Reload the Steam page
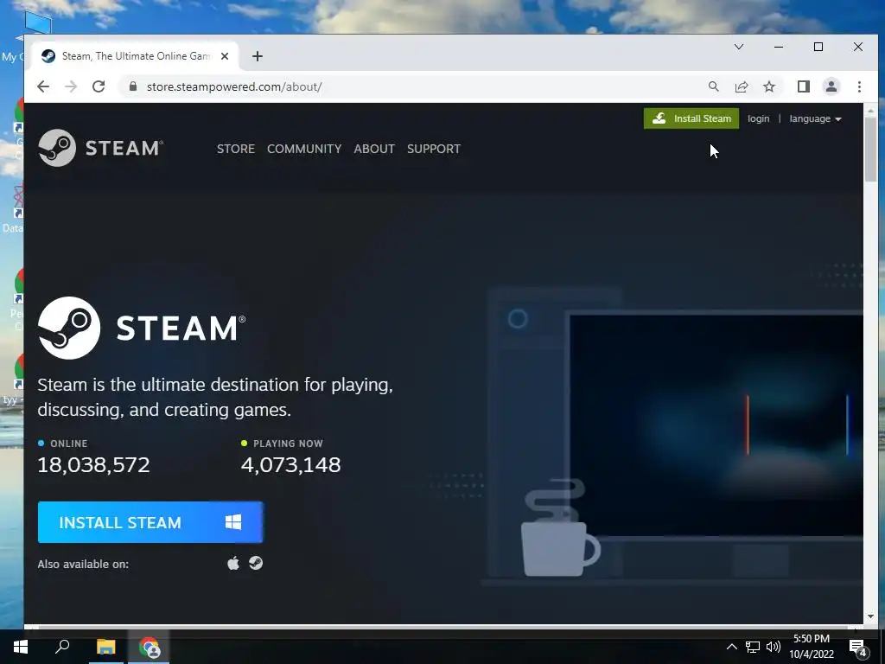 tap(99, 86)
